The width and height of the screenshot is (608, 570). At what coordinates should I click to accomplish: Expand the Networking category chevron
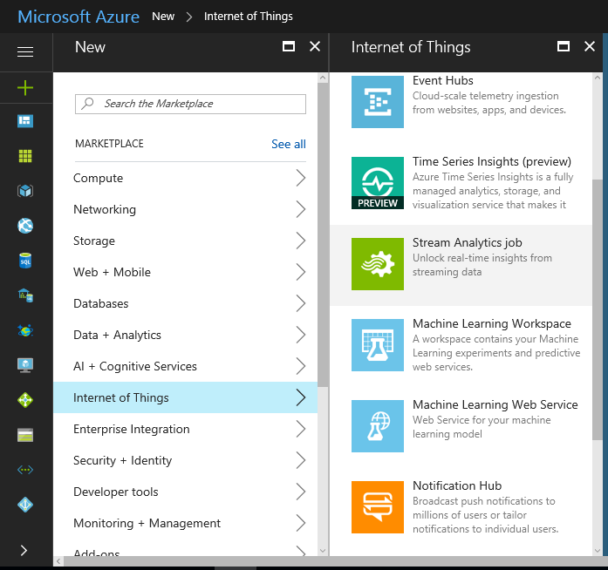(x=301, y=209)
